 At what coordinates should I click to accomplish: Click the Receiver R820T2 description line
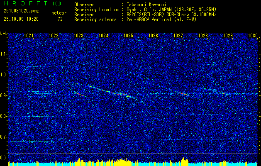pyautogui.click(x=145, y=15)
